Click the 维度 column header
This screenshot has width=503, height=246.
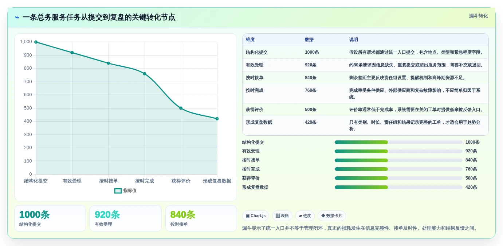[x=250, y=40]
